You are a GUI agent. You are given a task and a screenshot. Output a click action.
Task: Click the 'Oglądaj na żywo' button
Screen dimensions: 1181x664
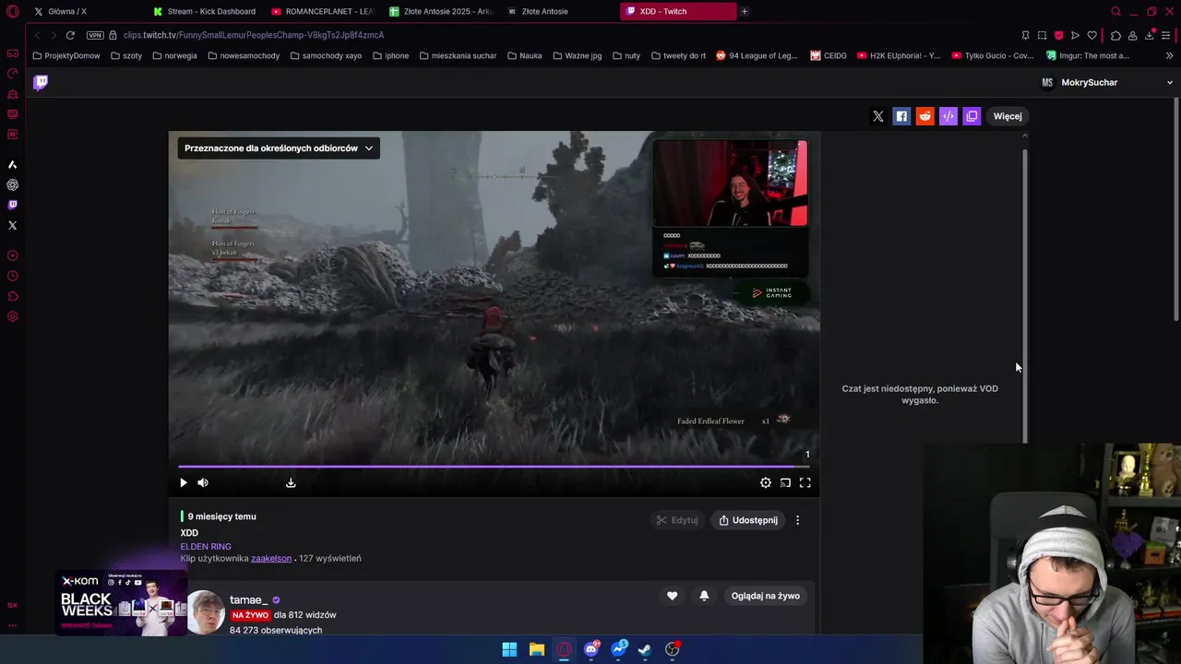(766, 596)
